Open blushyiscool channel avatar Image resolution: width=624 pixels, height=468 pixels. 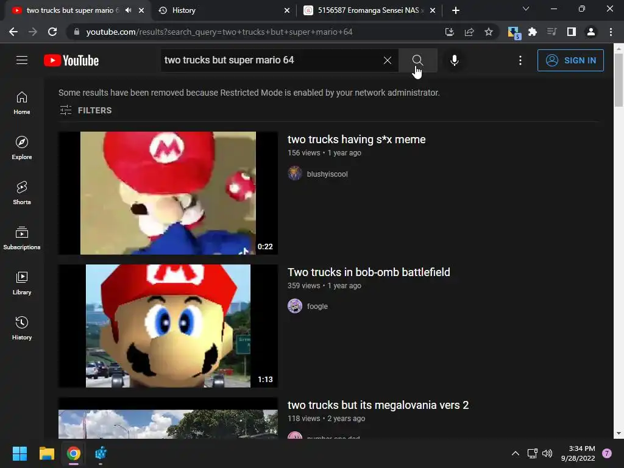295,174
